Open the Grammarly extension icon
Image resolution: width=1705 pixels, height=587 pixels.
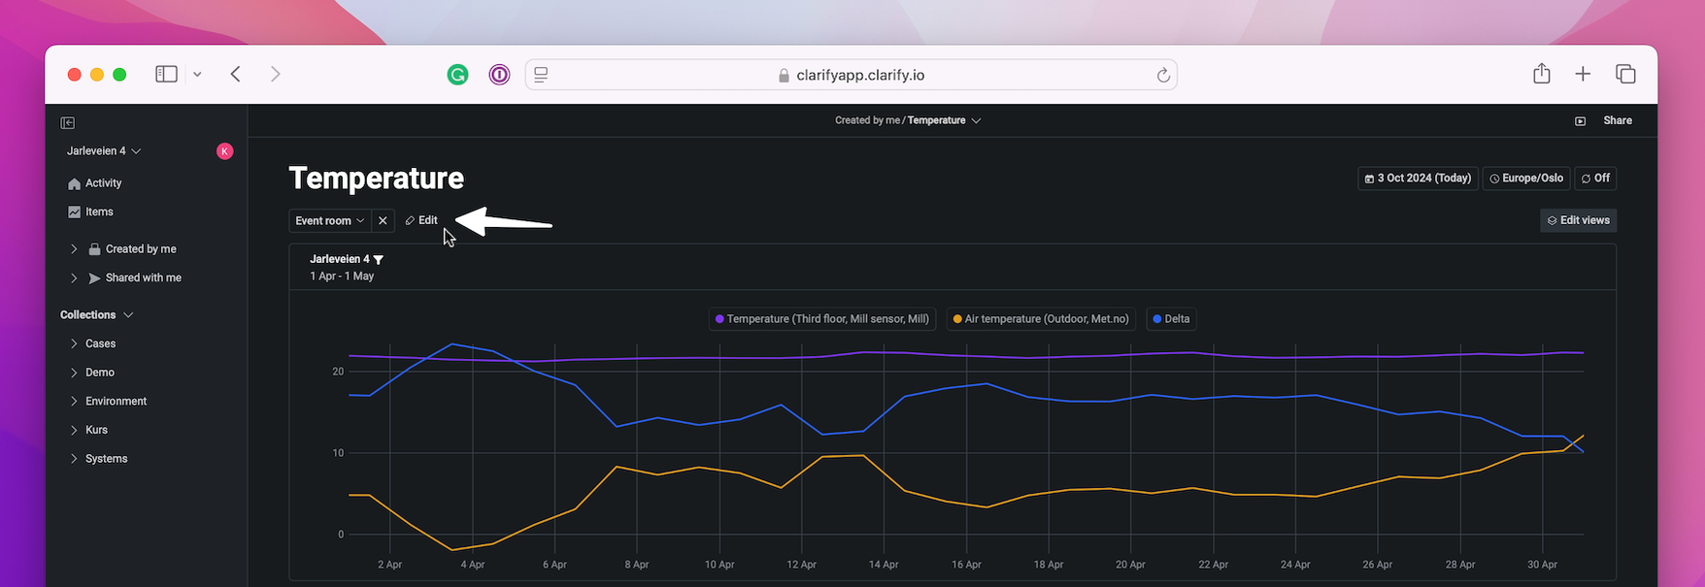coord(457,75)
